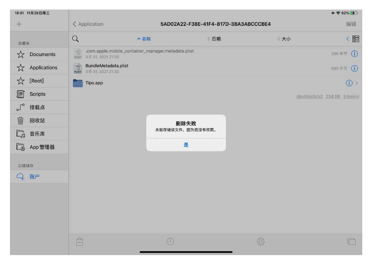Open settings via the gear icon
Image resolution: width=373 pixels, height=265 pixels.
click(260, 241)
